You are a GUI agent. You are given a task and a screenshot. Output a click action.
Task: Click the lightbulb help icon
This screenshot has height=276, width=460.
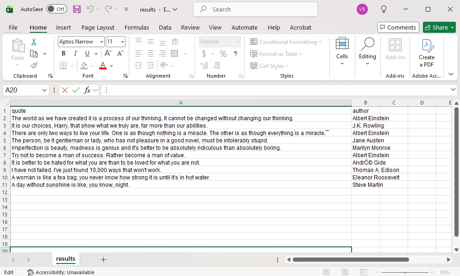point(384,9)
